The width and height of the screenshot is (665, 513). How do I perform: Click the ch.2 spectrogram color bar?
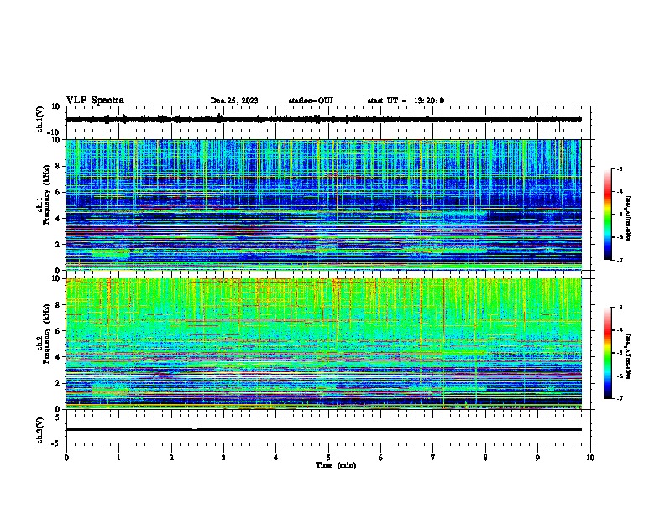click(607, 353)
